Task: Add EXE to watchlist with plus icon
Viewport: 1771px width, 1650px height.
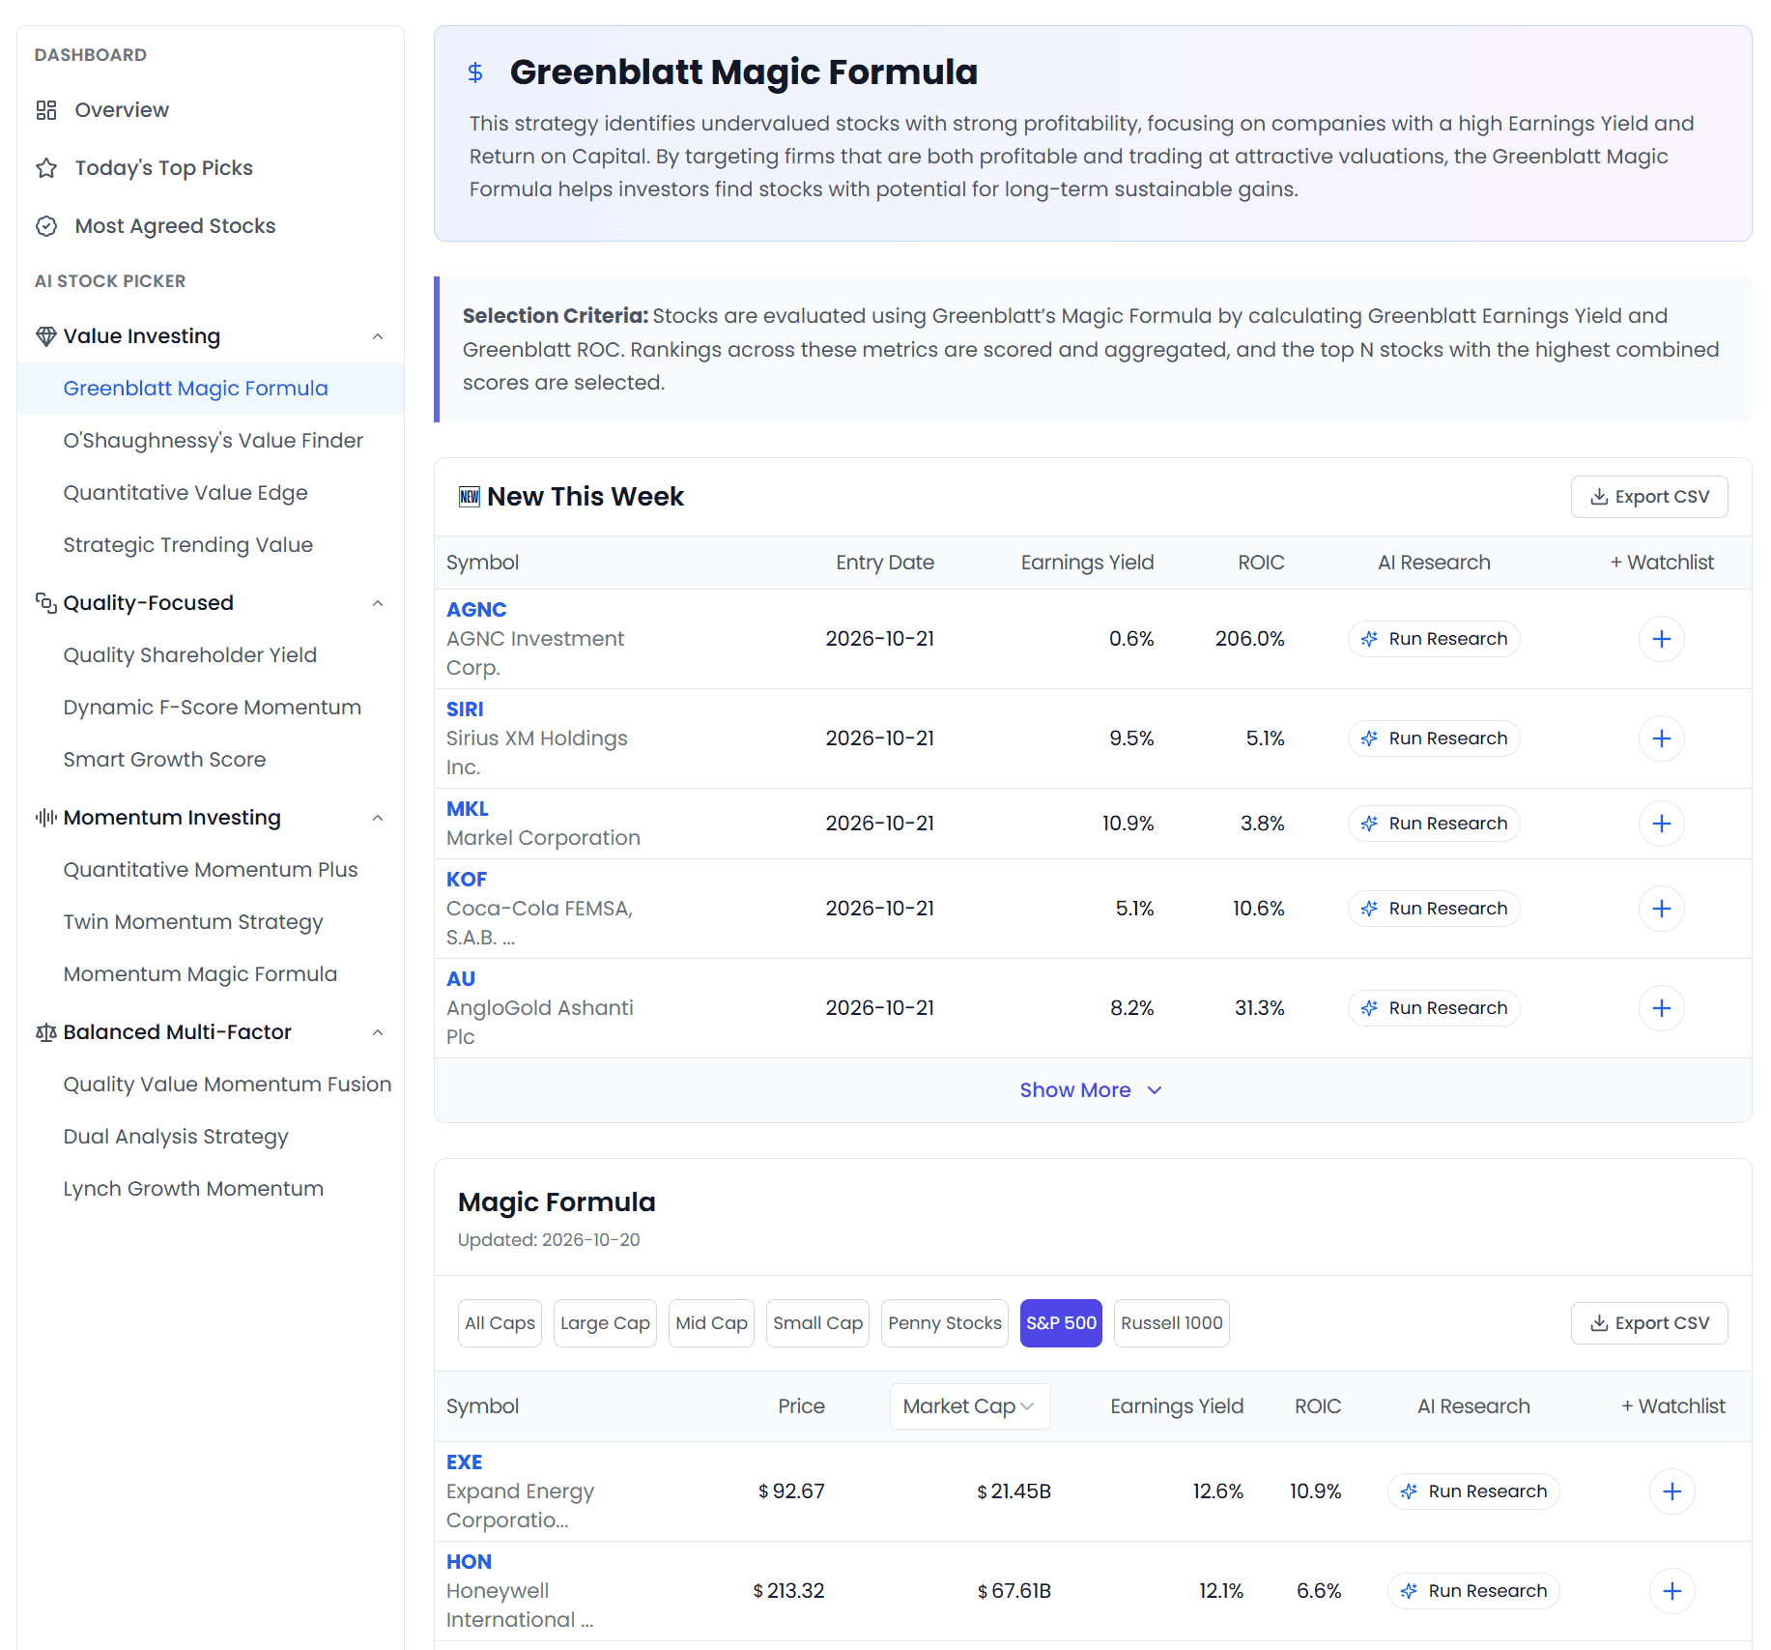Action: click(x=1672, y=1491)
